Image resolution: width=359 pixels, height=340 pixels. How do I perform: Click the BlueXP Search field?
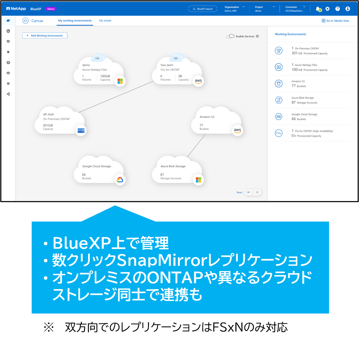[203, 9]
